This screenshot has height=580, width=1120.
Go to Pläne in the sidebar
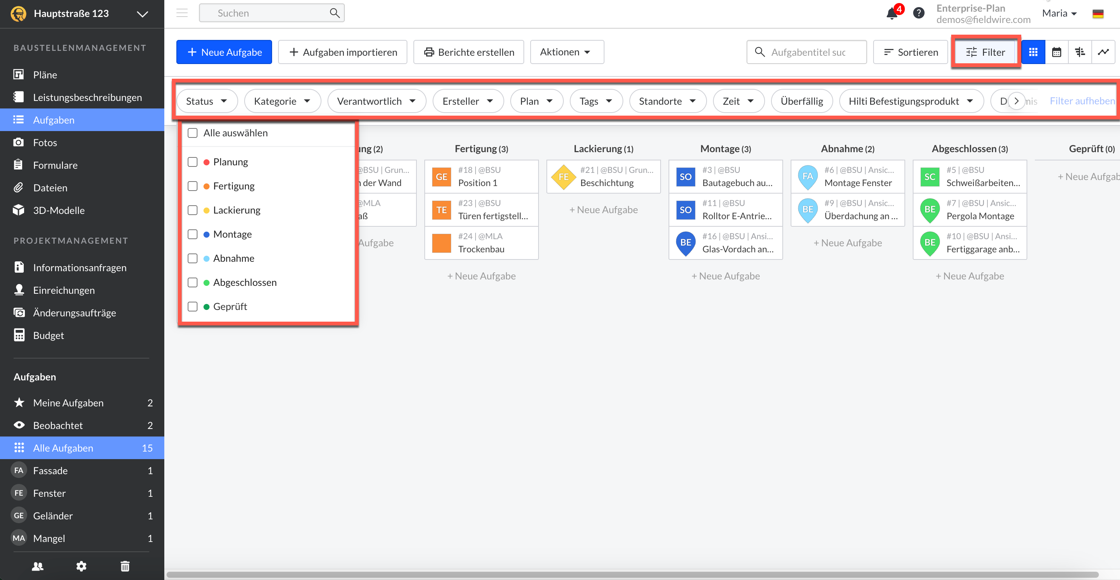(x=82, y=75)
